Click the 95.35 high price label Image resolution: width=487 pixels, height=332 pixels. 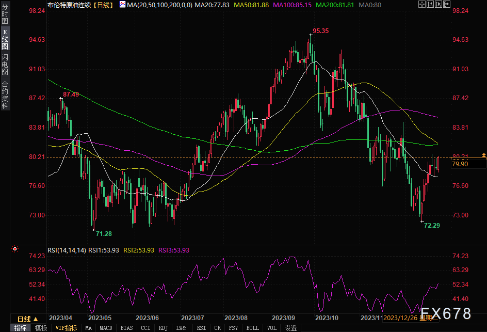pyautogui.click(x=320, y=31)
